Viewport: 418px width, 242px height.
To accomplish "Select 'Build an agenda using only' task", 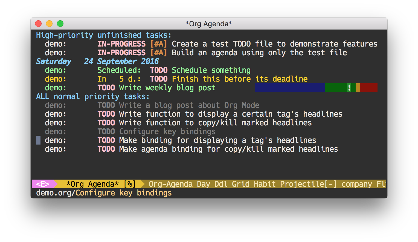I will [x=259, y=53].
